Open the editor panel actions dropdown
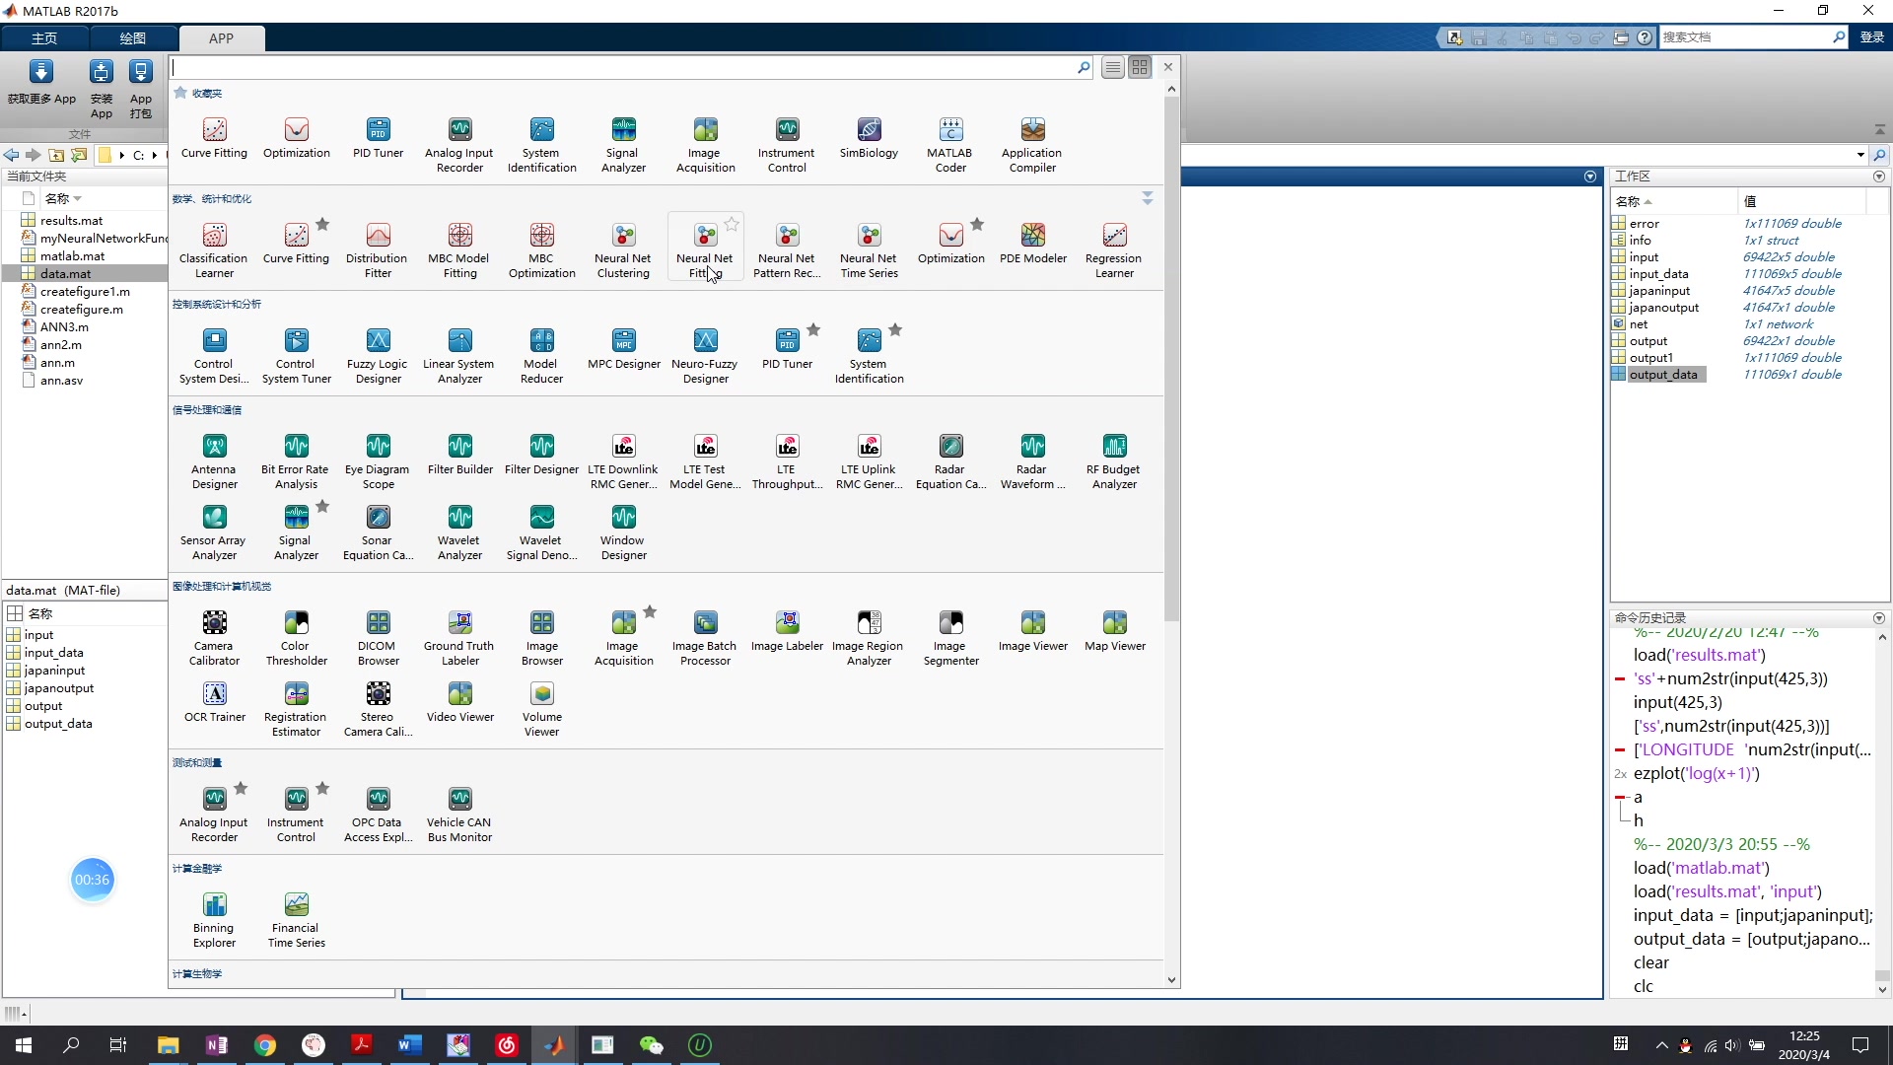The image size is (1893, 1065). click(x=1590, y=177)
